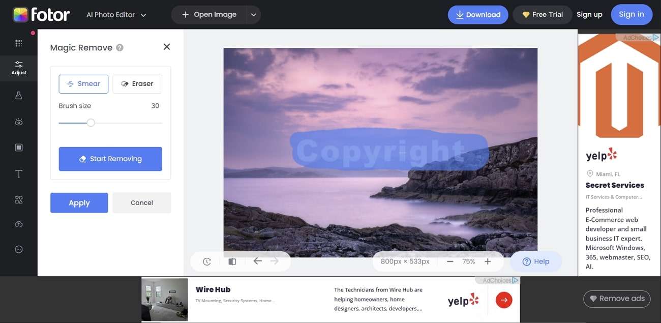Screen dimensions: 661x323
Task: Cancel the Magic Remove edit
Action: point(142,202)
